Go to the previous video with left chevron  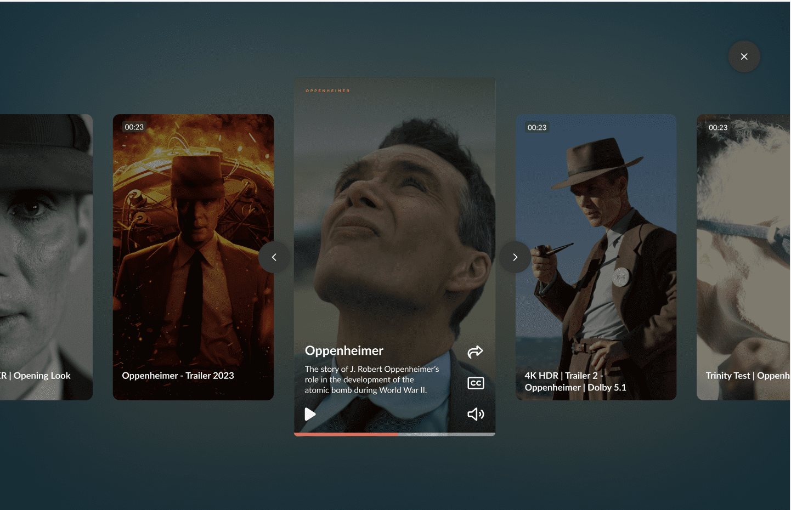click(x=274, y=257)
